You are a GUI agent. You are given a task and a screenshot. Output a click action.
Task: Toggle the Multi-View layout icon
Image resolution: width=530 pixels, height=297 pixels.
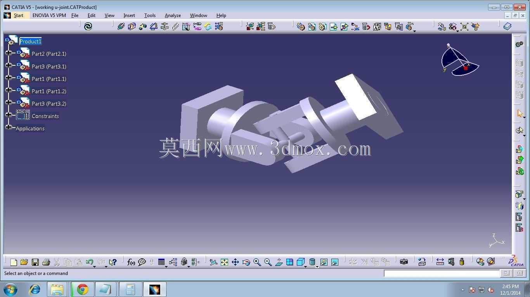289,262
